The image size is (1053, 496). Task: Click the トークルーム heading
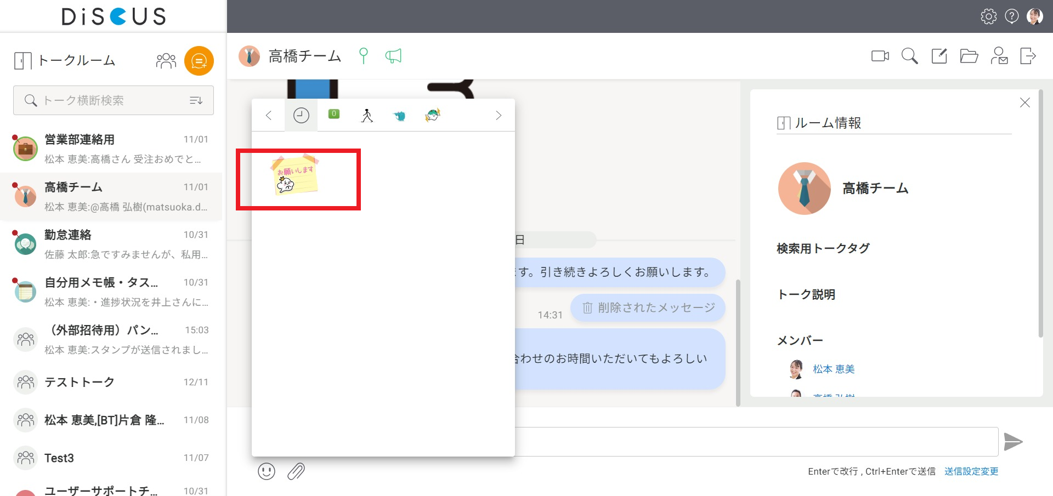77,60
